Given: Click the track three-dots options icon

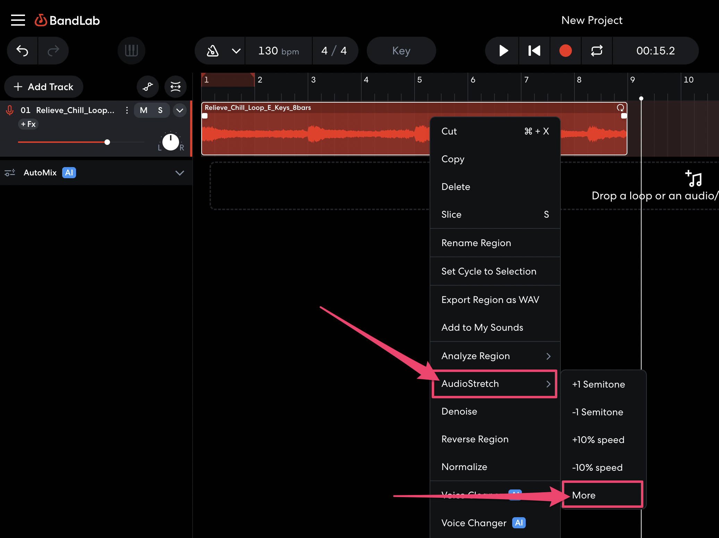Looking at the screenshot, I should pos(127,110).
